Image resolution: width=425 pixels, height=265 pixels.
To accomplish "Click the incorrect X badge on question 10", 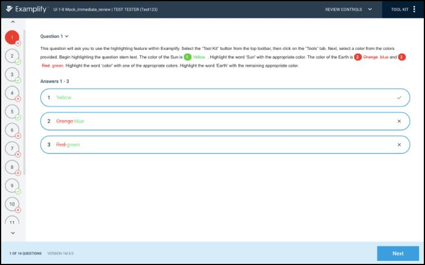I will pyautogui.click(x=18, y=210).
